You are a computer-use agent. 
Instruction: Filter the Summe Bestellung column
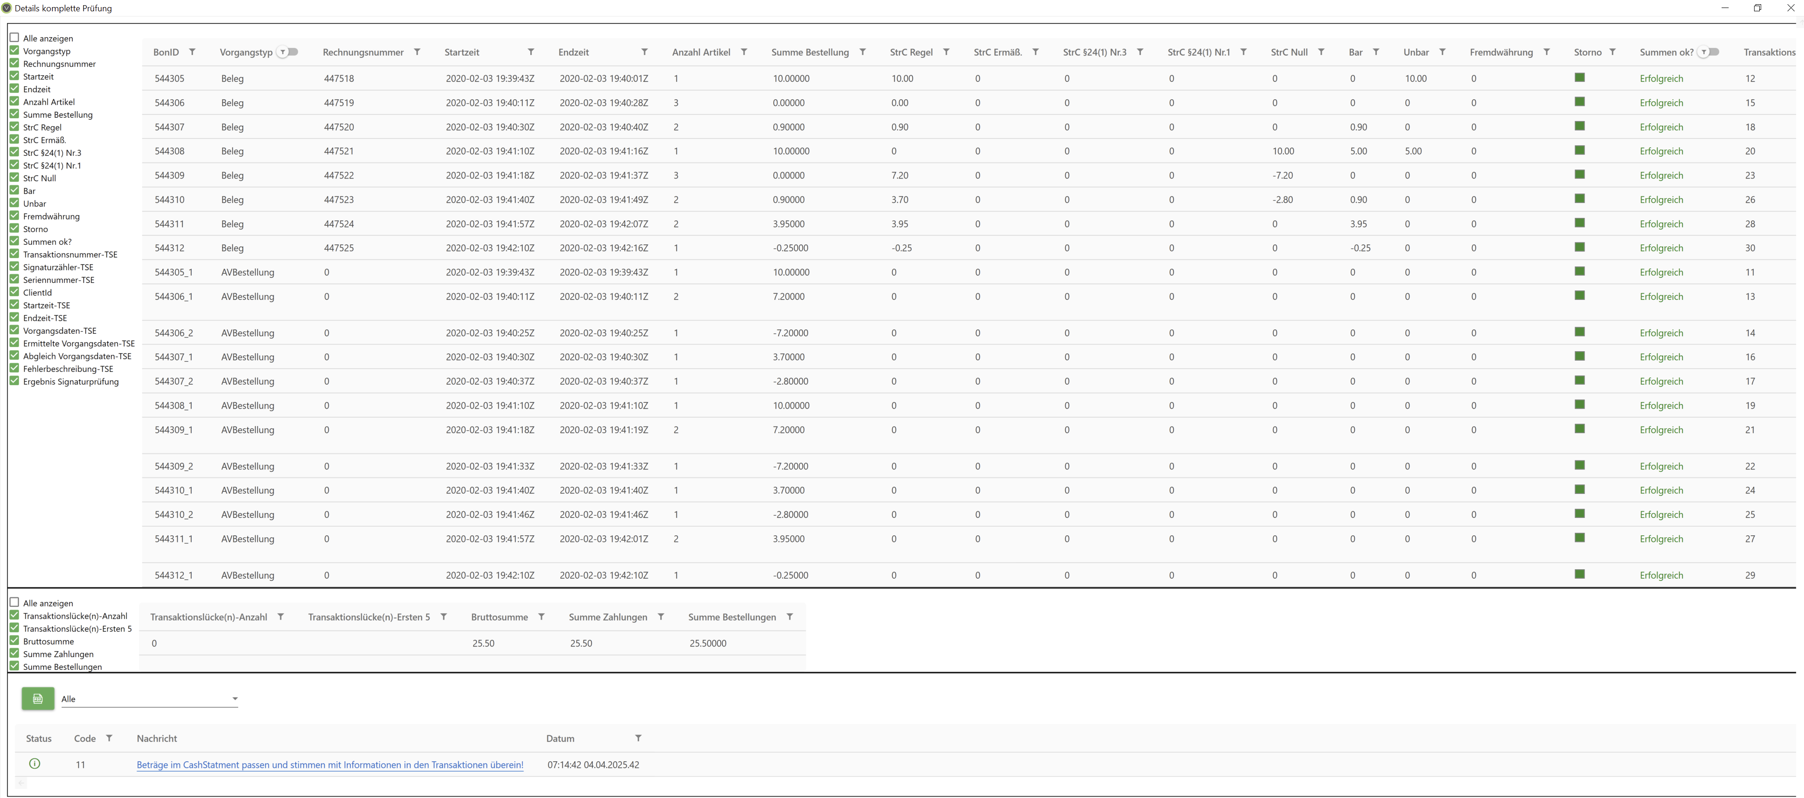[862, 52]
